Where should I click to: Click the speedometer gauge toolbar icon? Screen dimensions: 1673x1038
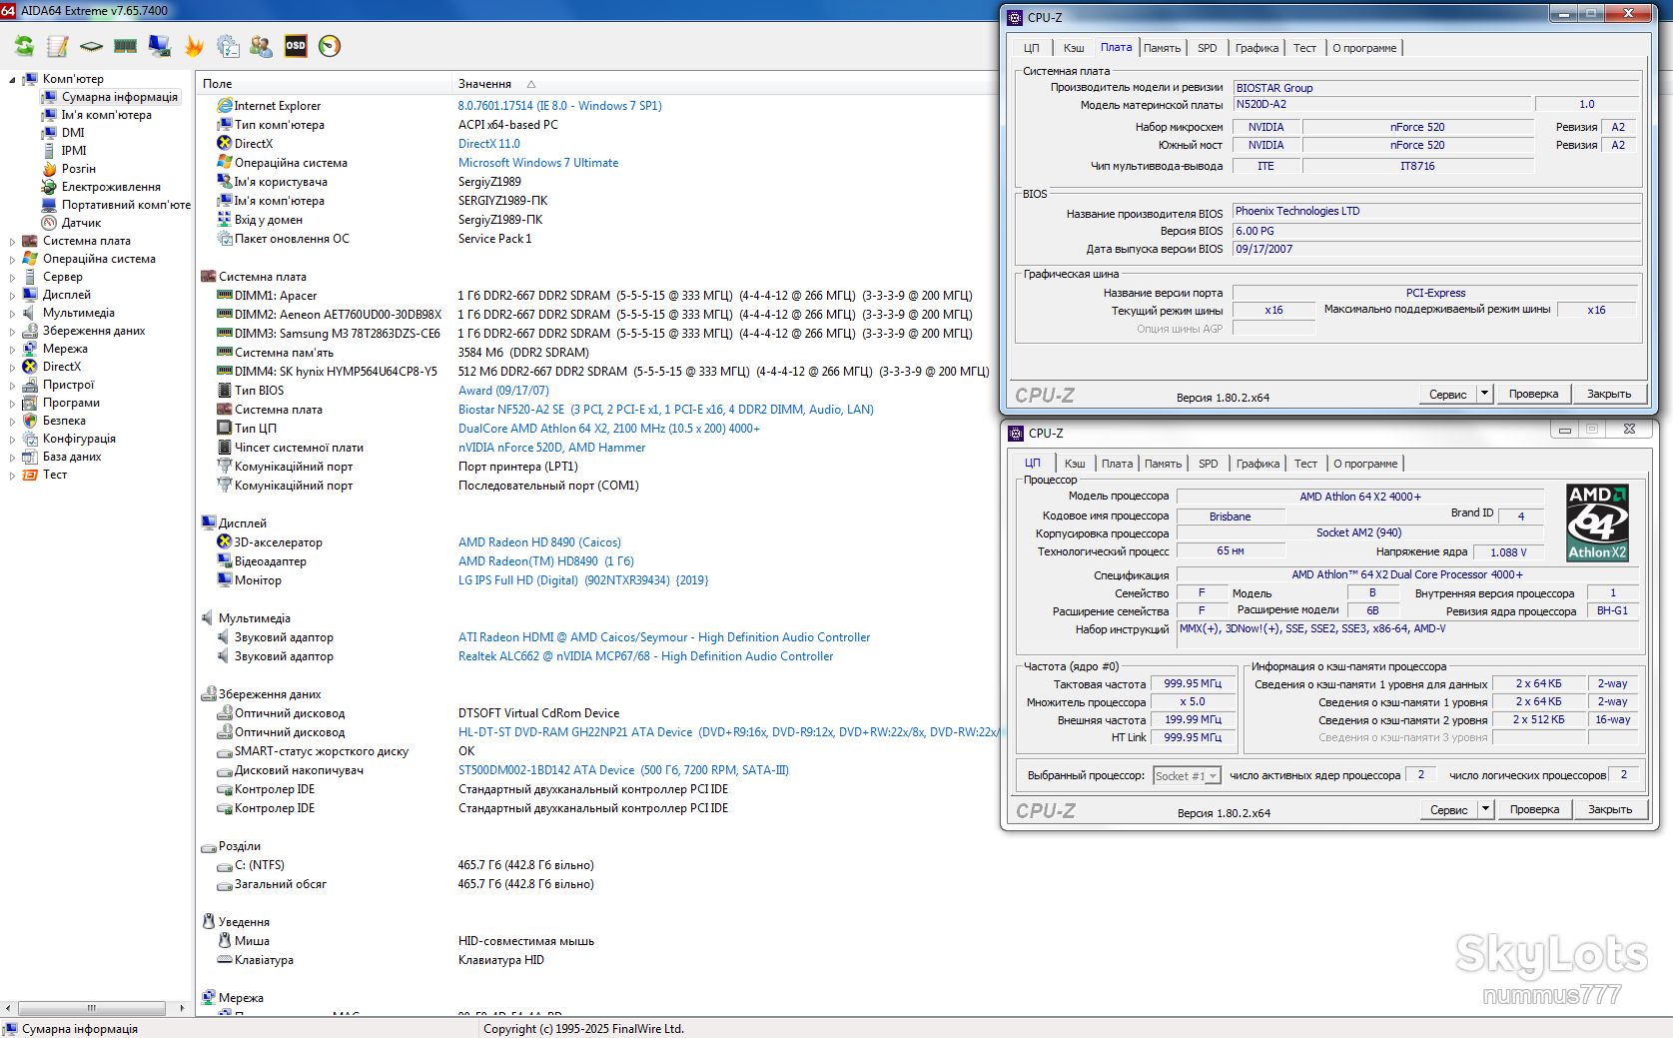(x=330, y=46)
